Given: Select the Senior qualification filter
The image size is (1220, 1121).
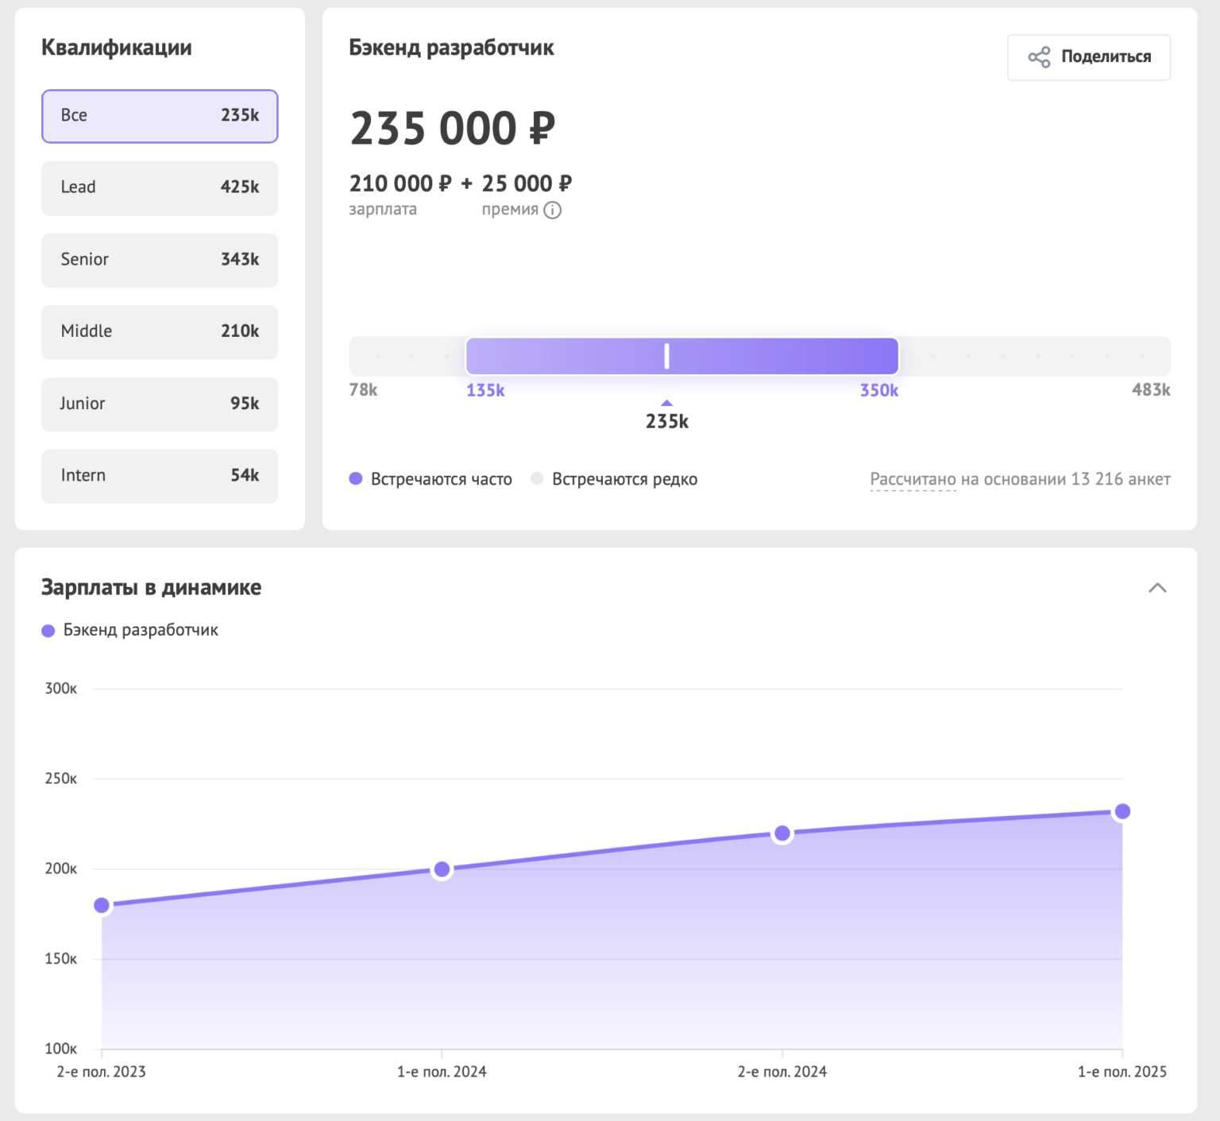Looking at the screenshot, I should pyautogui.click(x=160, y=260).
